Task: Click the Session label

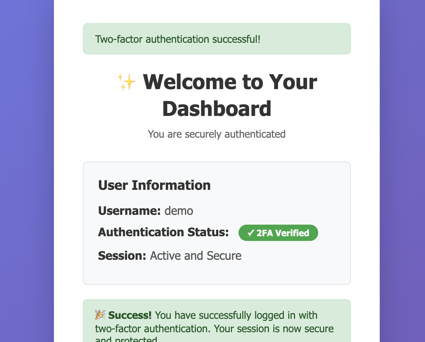Action: coord(122,256)
